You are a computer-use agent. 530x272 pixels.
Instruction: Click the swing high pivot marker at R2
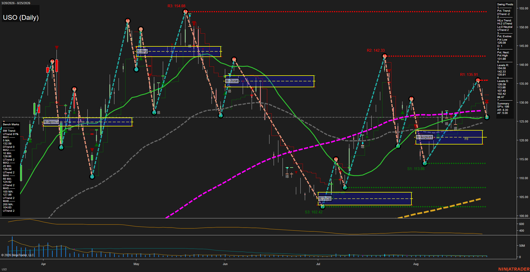pos(385,56)
